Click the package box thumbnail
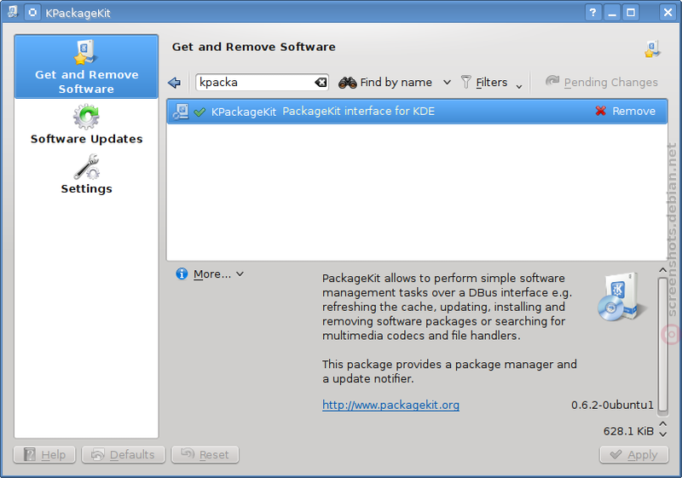The image size is (682, 478). pyautogui.click(x=621, y=297)
